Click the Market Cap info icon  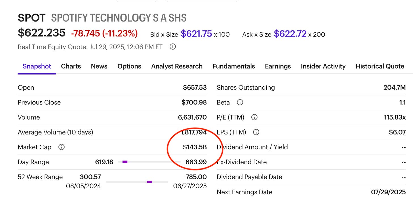click(x=61, y=147)
